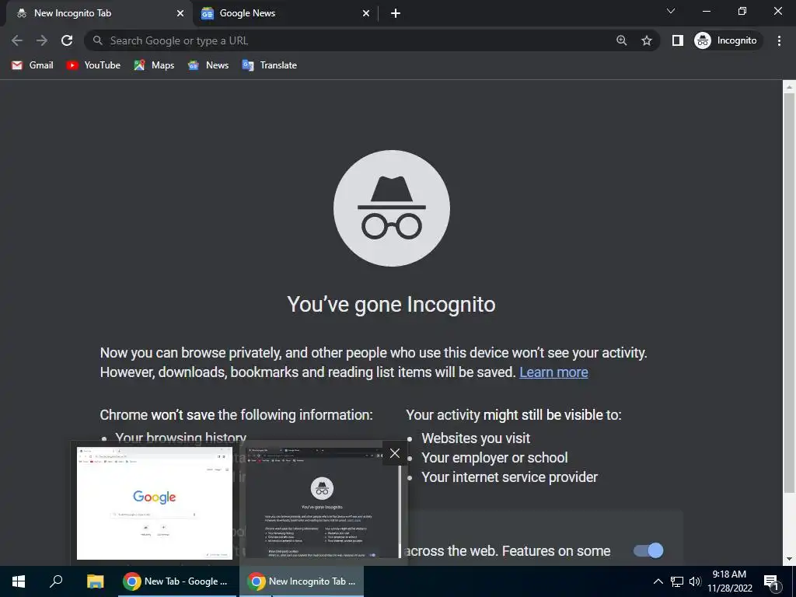Screen dimensions: 796x597
Task: Show hidden system tray icons chevron
Action: 658,581
